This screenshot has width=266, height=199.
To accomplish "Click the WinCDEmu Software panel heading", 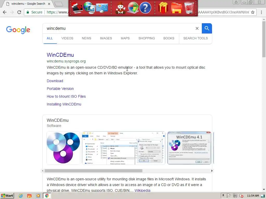I will 58,120.
